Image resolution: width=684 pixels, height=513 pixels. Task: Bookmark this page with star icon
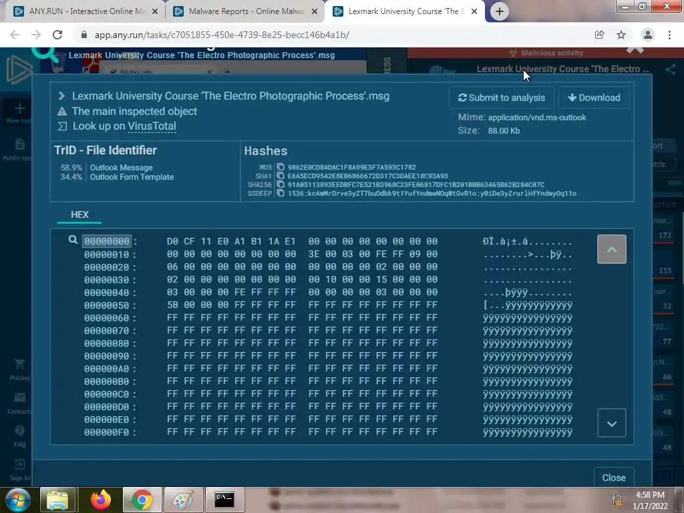(x=621, y=35)
